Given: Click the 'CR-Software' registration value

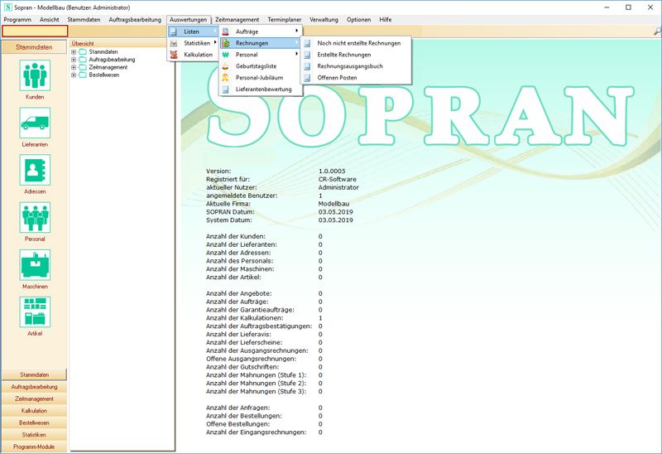Looking at the screenshot, I should [x=338, y=179].
